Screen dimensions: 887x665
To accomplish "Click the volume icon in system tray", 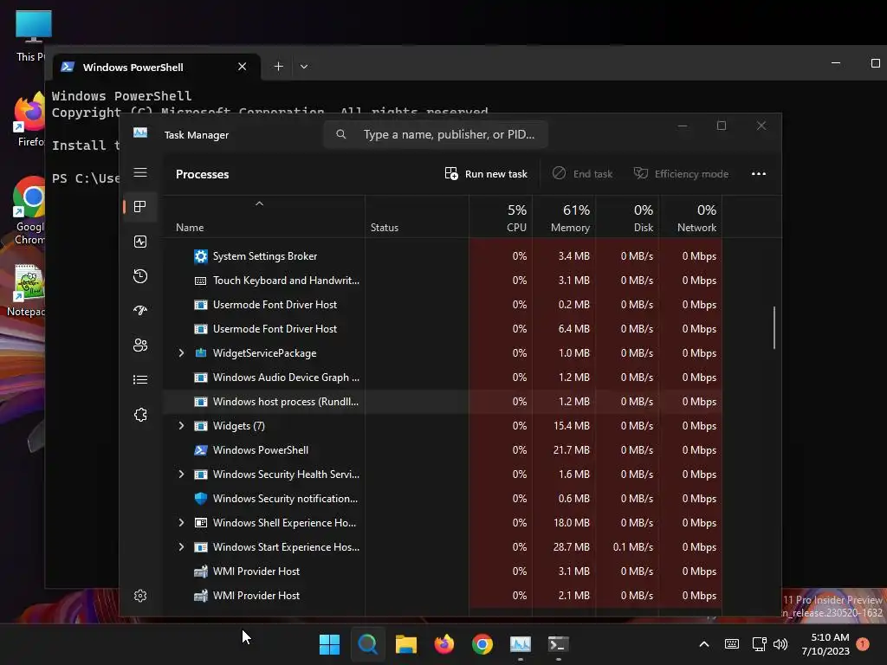I will [780, 644].
